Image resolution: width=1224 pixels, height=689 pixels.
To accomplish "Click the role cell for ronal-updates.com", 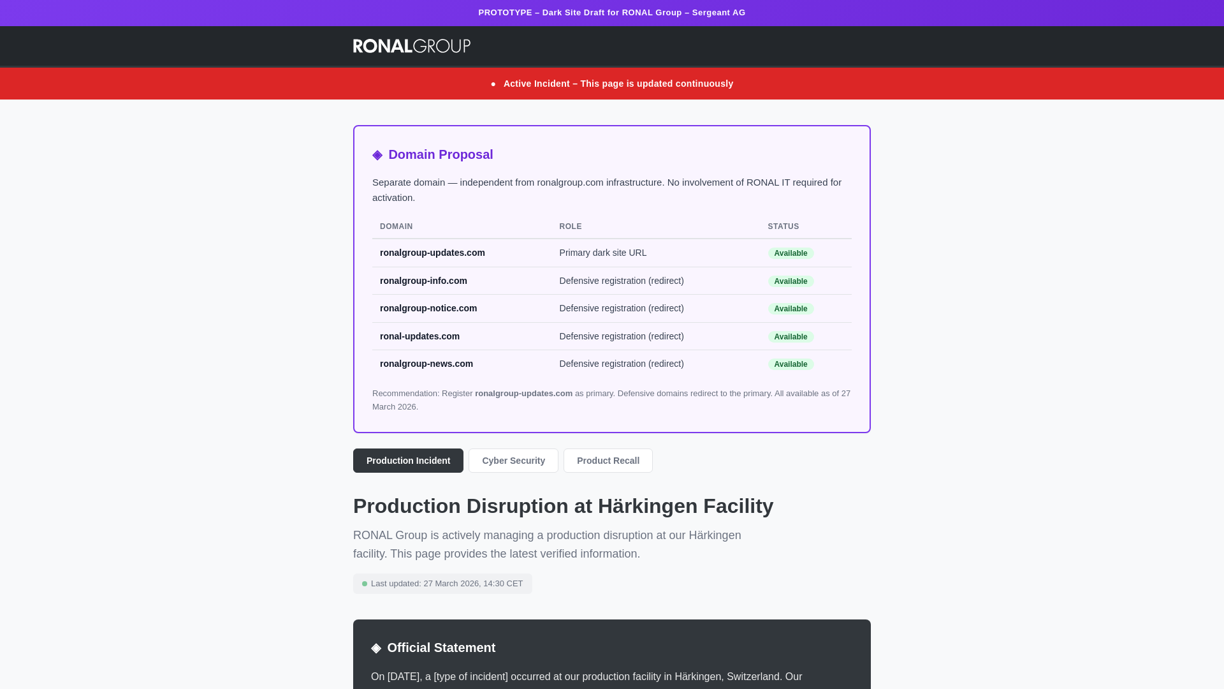I will [x=622, y=336].
